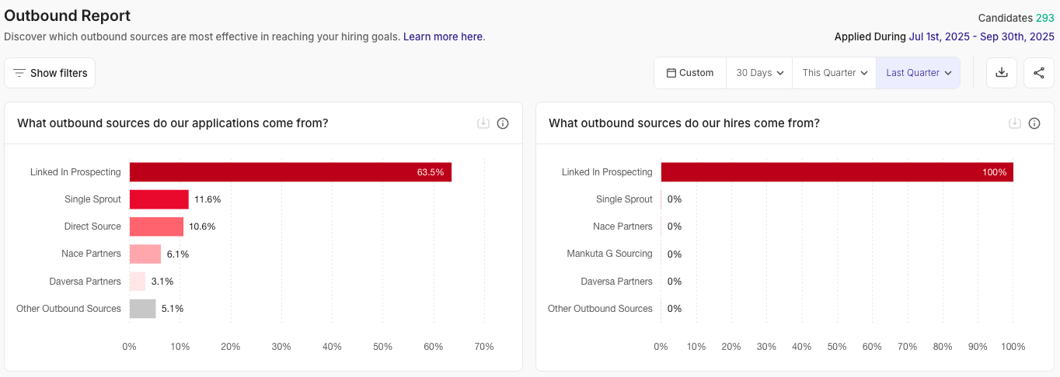
Task: Follow the Learn more here link
Action: (443, 36)
